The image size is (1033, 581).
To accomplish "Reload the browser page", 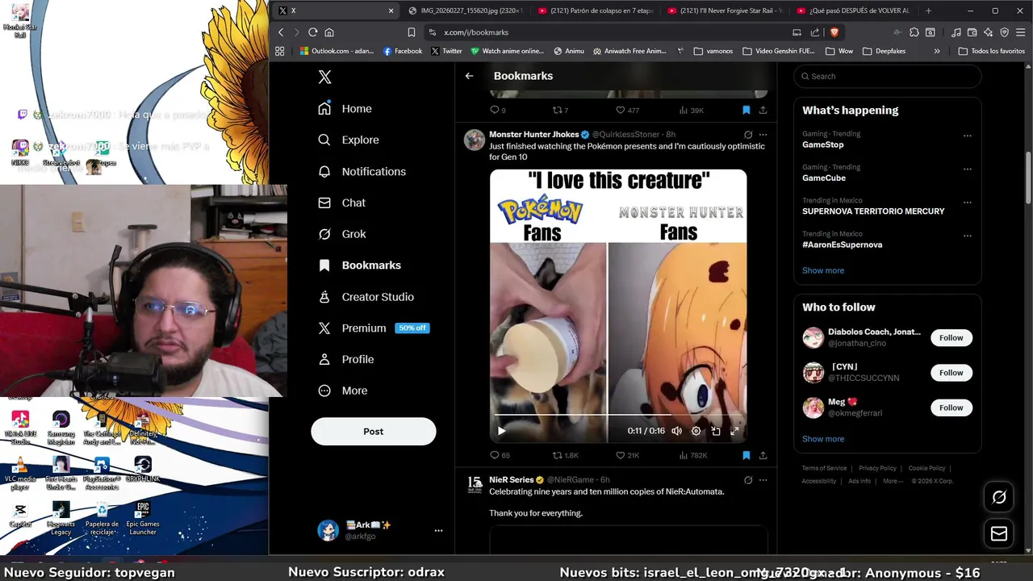I will [x=313, y=32].
